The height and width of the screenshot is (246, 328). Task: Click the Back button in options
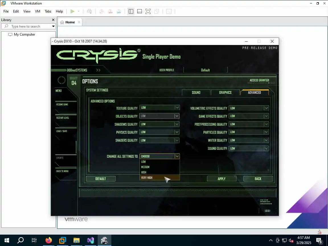coord(258,179)
